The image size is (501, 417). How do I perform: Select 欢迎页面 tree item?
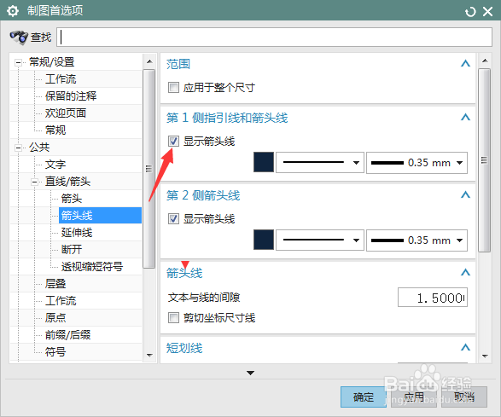(x=66, y=113)
